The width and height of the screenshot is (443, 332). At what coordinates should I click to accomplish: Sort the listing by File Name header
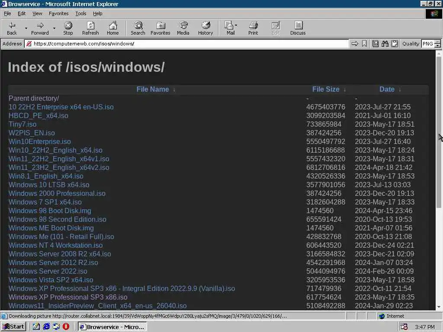pyautogui.click(x=153, y=89)
